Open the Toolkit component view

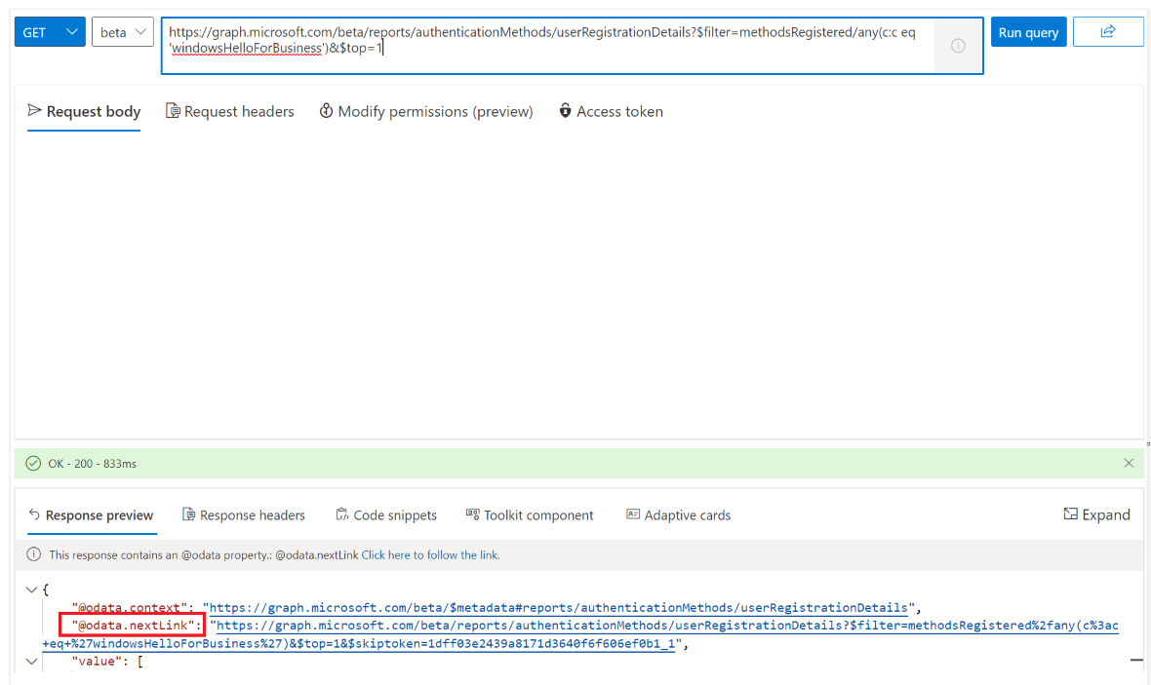click(x=530, y=514)
